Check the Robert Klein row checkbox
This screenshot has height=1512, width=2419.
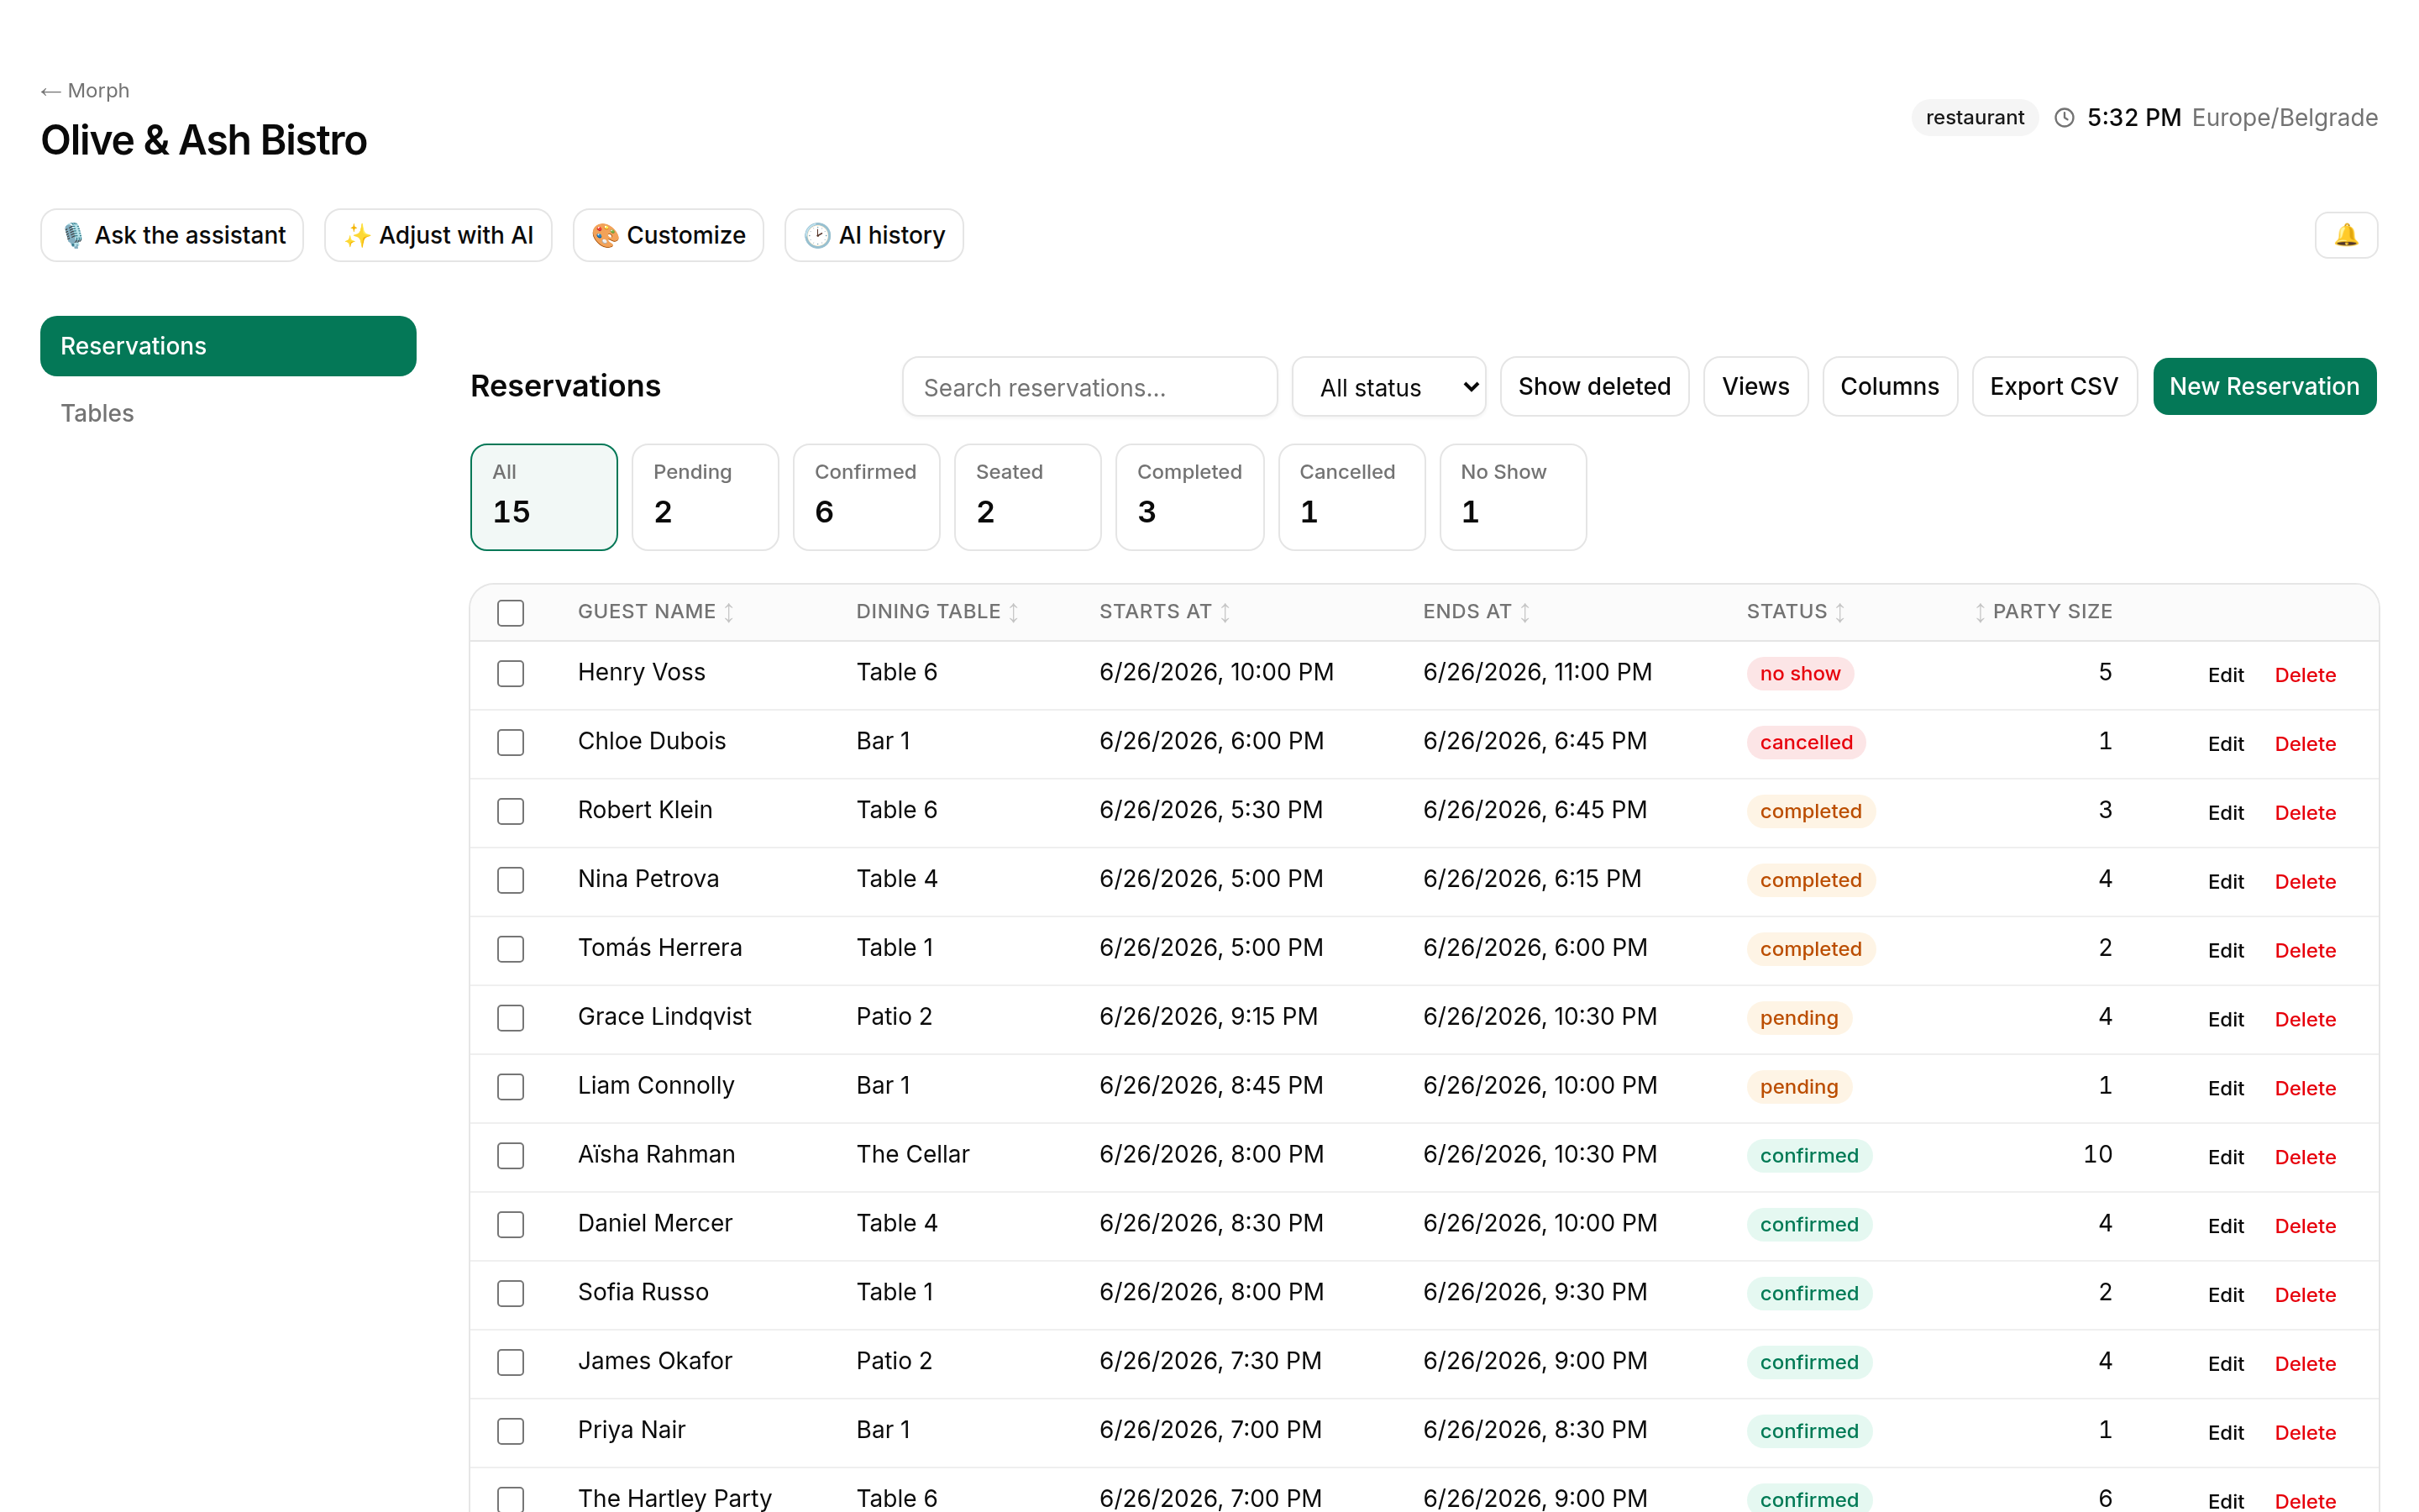[x=510, y=811]
